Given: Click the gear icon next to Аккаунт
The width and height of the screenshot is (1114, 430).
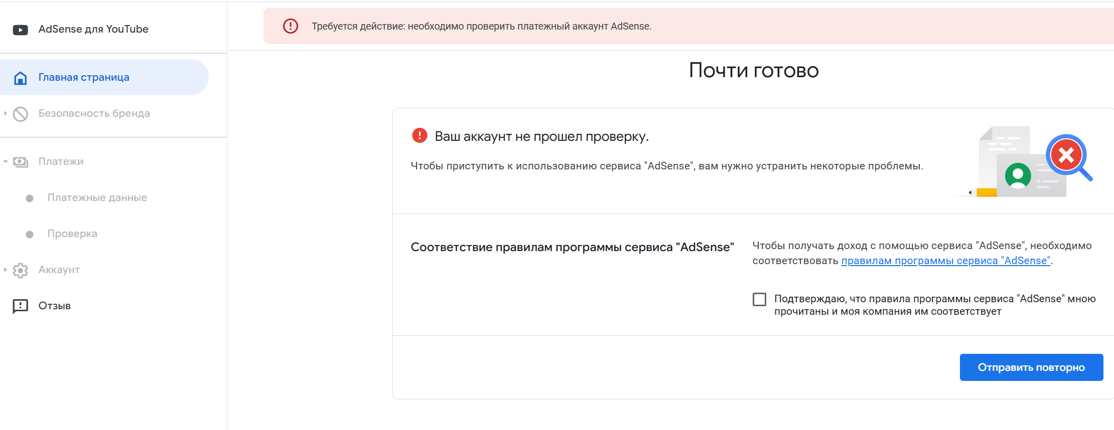Looking at the screenshot, I should 21,270.
